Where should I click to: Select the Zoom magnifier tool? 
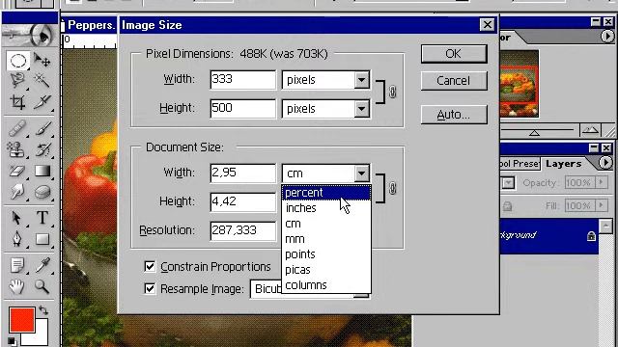coord(42,286)
